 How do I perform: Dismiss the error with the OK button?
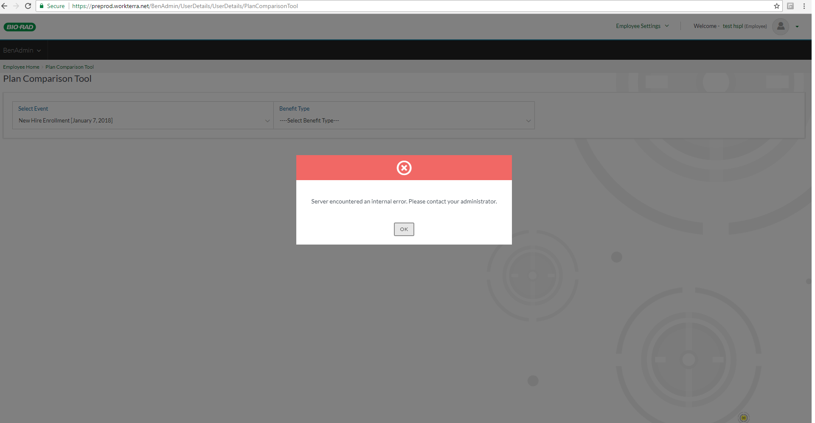pyautogui.click(x=404, y=229)
